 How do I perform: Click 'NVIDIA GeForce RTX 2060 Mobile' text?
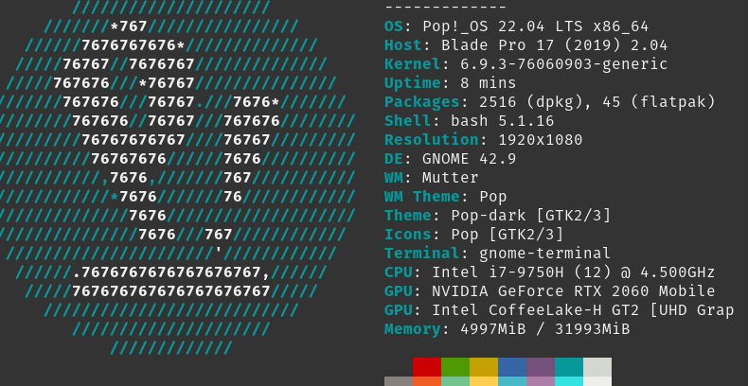click(574, 291)
